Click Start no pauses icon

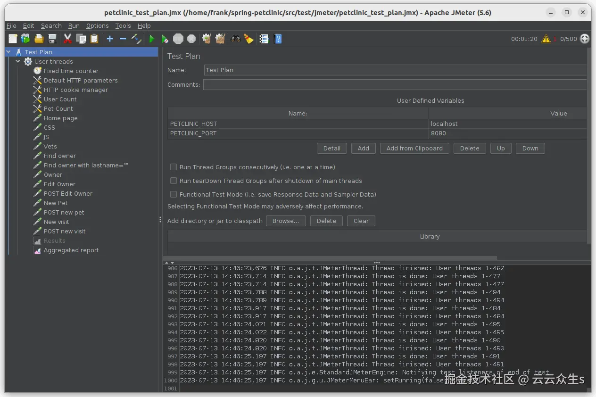tap(165, 39)
